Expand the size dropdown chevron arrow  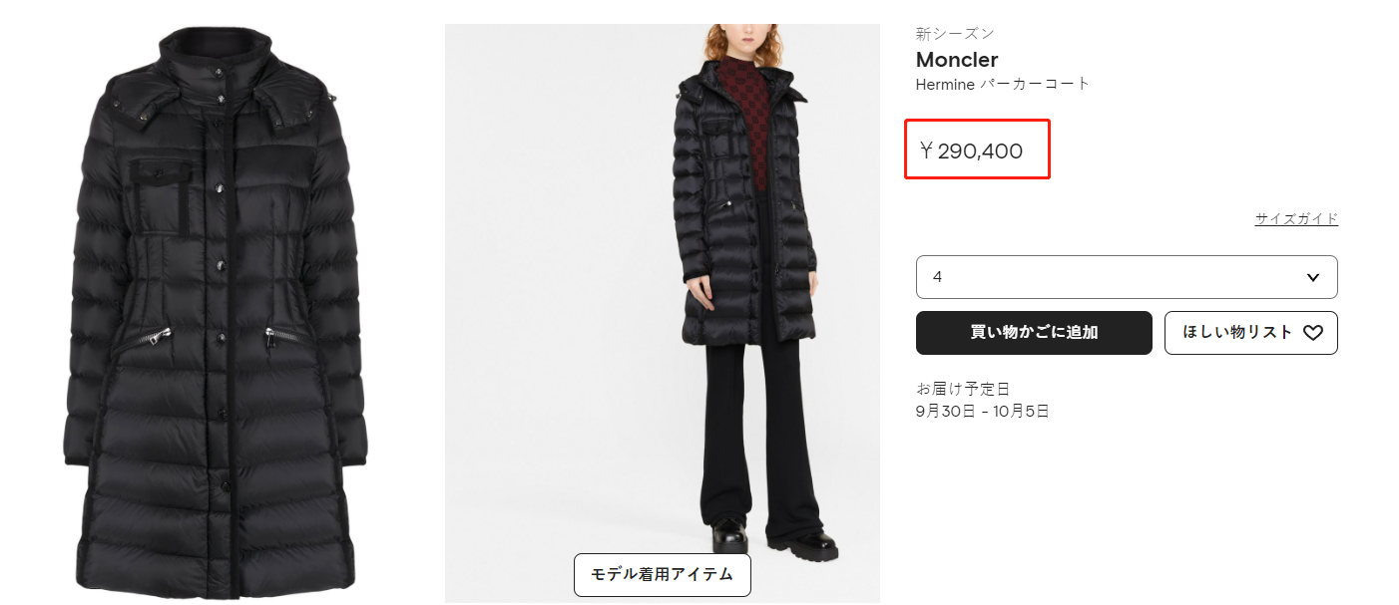pyautogui.click(x=1313, y=277)
